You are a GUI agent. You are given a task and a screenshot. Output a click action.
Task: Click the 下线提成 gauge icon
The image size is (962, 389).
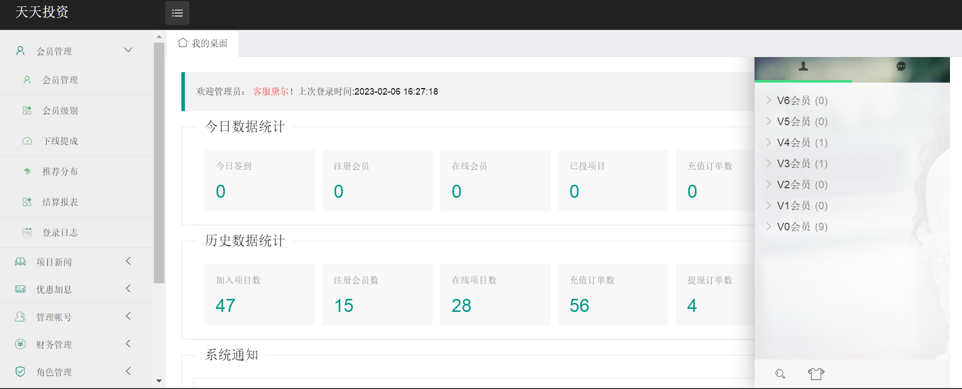tap(27, 141)
